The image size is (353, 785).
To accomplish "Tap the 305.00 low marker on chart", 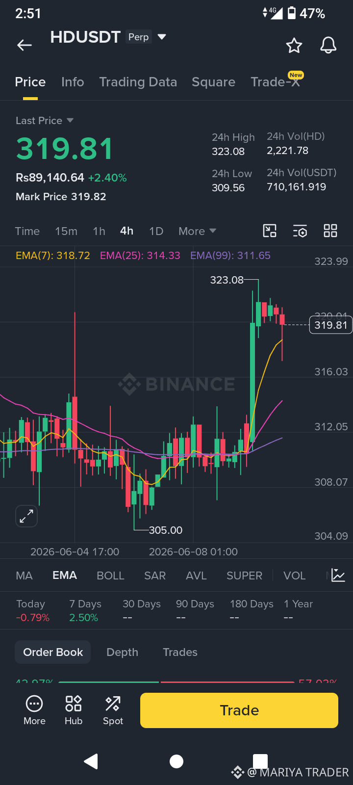I will click(165, 530).
